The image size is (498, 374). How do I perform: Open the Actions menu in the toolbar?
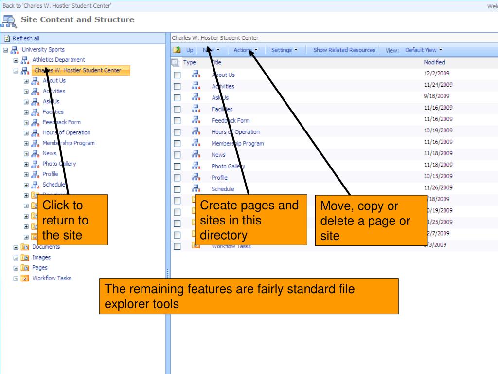245,50
